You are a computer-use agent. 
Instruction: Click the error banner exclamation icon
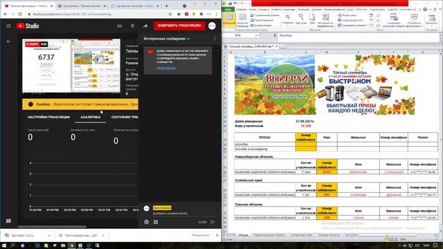pos(30,104)
